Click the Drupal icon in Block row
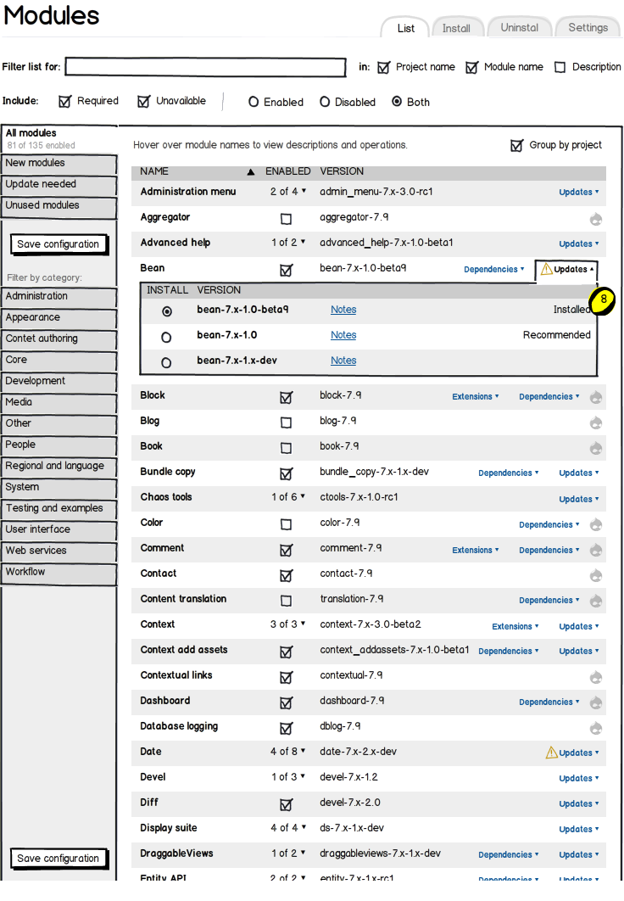624x901 pixels. tap(596, 397)
